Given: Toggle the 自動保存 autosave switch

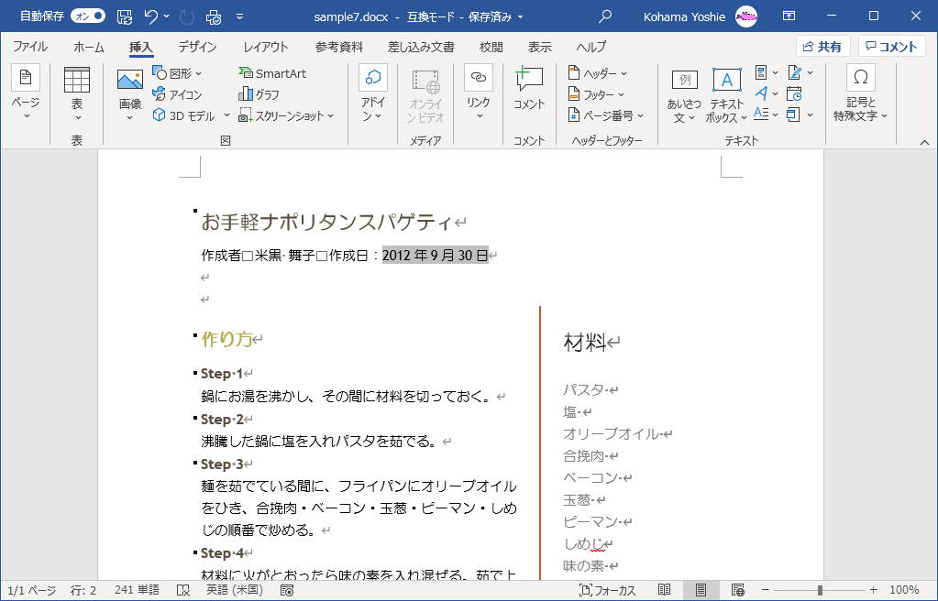Looking at the screenshot, I should pos(87,16).
